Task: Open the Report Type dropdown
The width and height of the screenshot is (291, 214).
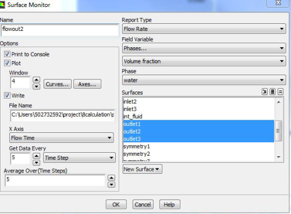Action: [x=204, y=29]
